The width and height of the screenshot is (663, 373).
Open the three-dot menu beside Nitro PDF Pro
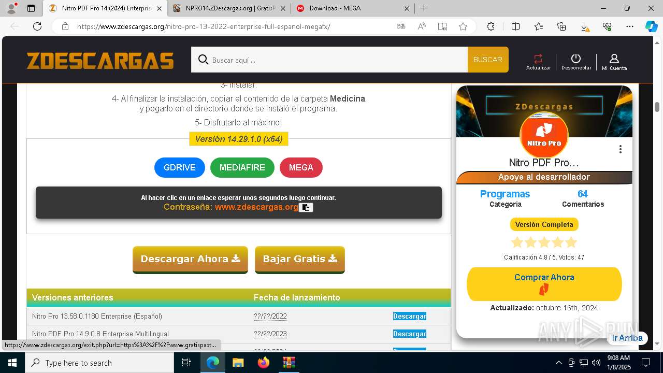pyautogui.click(x=620, y=149)
